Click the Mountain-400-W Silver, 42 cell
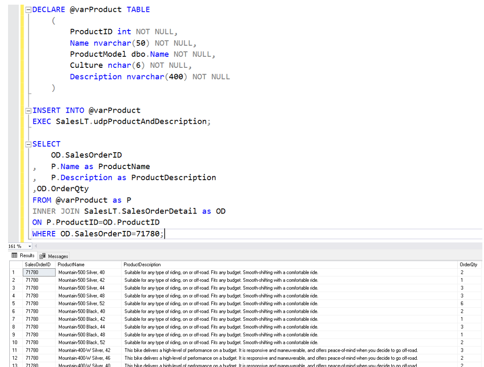Image resolution: width=484 pixels, height=367 pixels. [84, 350]
